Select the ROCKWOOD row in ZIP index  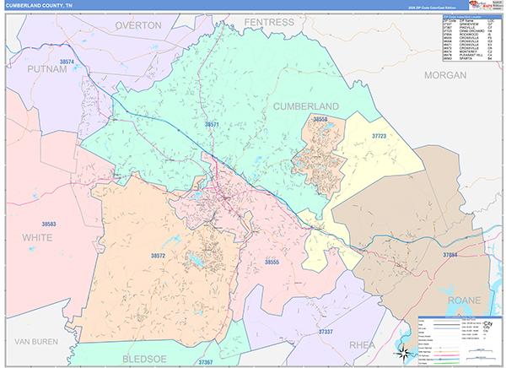tap(467, 35)
